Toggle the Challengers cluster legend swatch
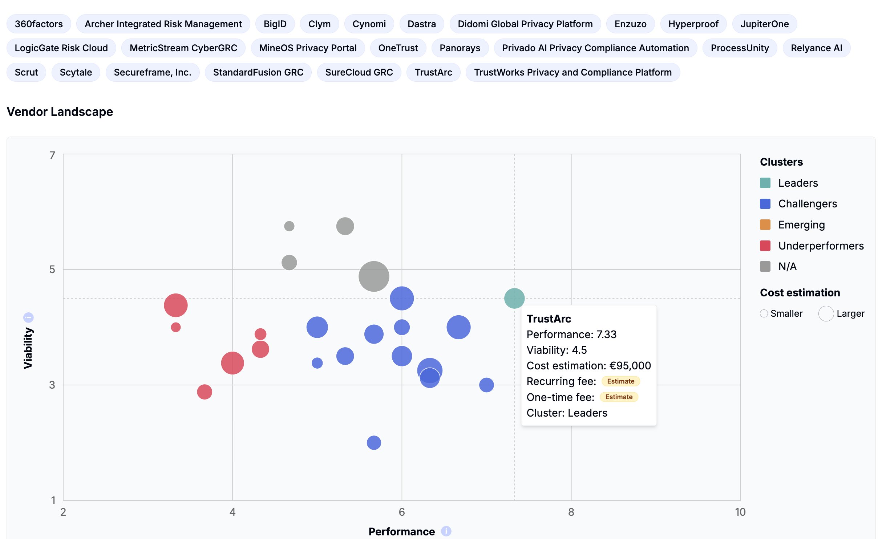This screenshot has height=539, width=882. point(765,204)
